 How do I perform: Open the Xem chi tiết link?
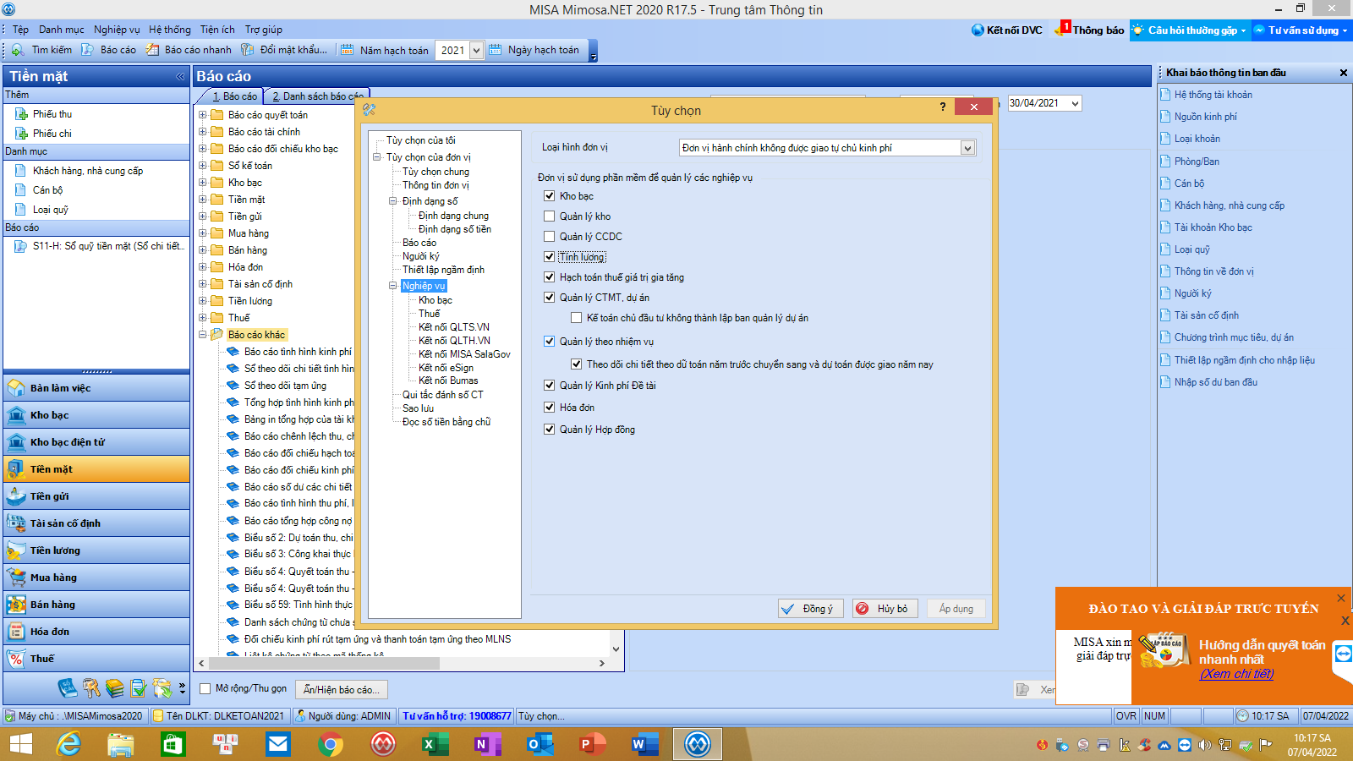click(1236, 674)
